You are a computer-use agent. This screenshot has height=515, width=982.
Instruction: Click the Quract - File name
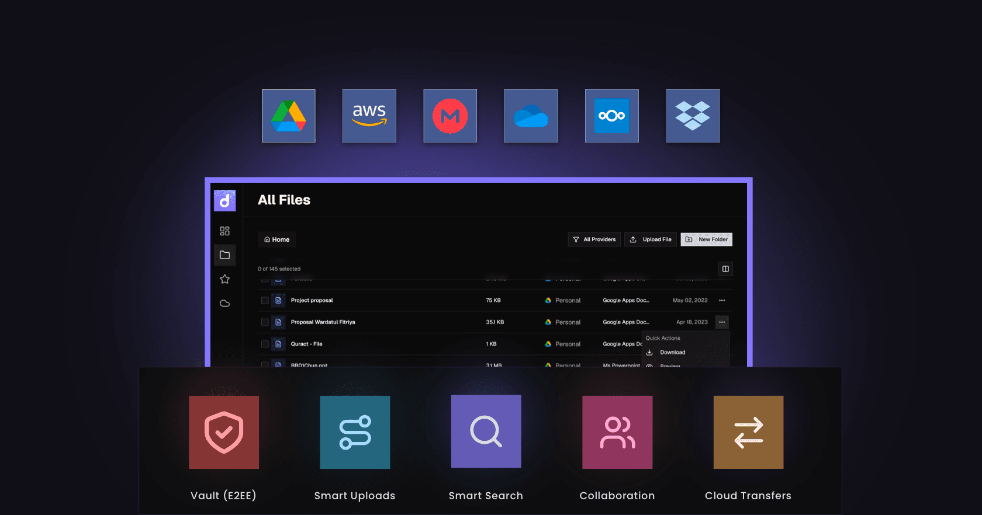306,344
